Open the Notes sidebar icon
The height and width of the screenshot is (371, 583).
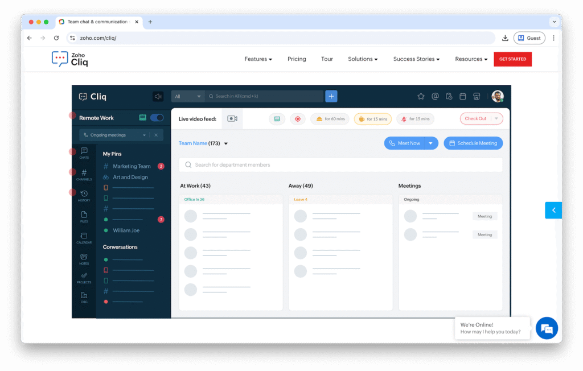coord(84,259)
